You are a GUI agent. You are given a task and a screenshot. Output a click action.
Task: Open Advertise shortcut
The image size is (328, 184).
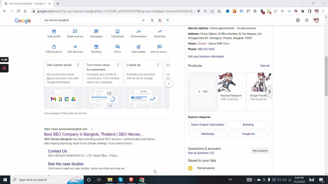(160, 33)
